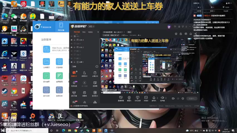This screenshot has height=133, width=237.
Task: Switch to 我的场景 scene tab
Action: (77, 32)
